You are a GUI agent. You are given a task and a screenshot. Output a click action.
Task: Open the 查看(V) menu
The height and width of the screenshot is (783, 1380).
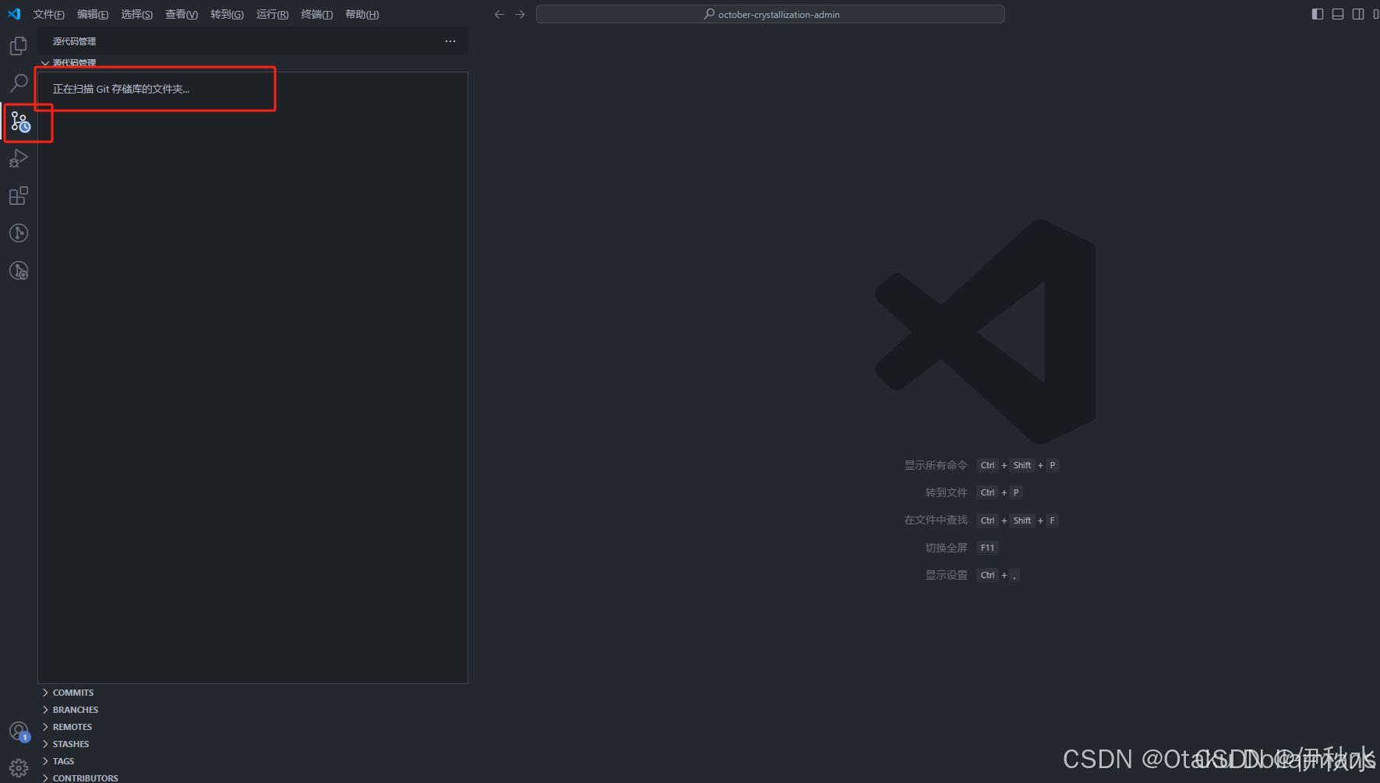(182, 14)
